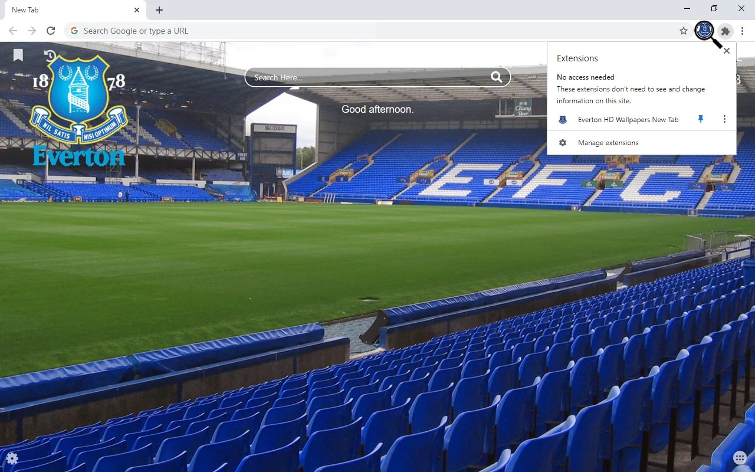Click the Everton crest extension icon in toolbar
755x472 pixels.
point(704,31)
